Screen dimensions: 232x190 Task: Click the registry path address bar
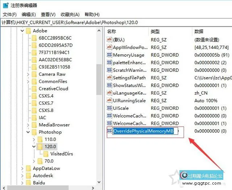click(116, 22)
